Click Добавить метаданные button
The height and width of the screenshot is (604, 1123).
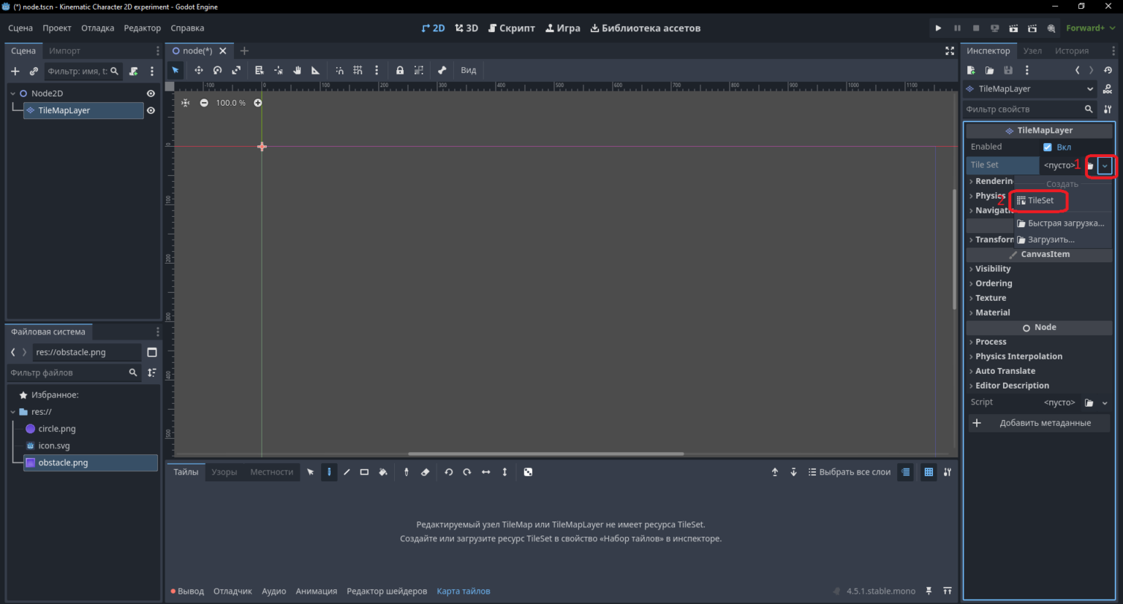coord(1038,423)
